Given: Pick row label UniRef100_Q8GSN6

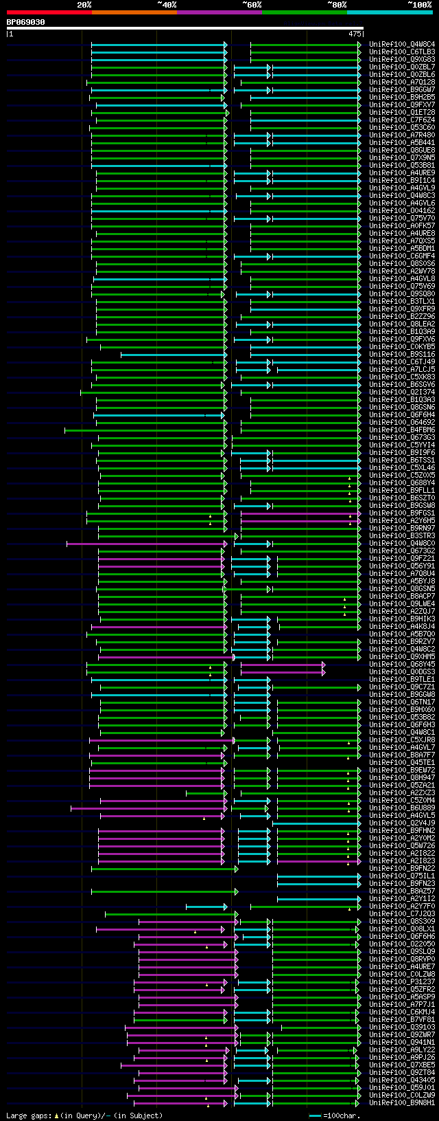Looking at the screenshot, I should (x=402, y=407).
